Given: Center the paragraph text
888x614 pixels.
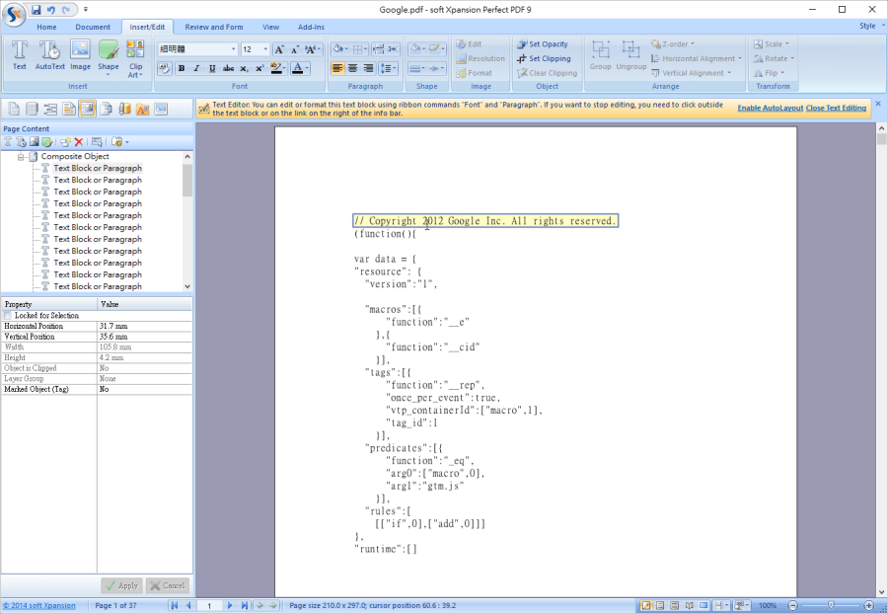Looking at the screenshot, I should click(353, 68).
